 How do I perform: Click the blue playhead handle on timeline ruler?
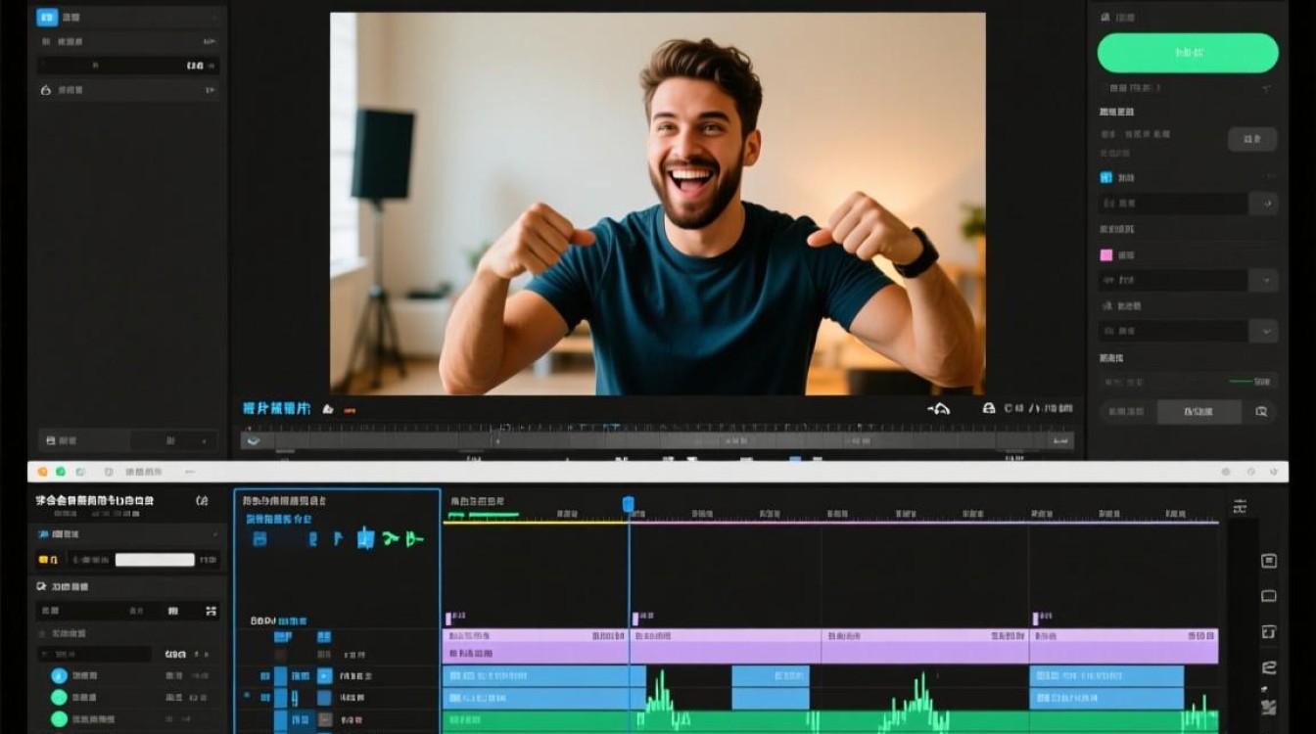(629, 504)
